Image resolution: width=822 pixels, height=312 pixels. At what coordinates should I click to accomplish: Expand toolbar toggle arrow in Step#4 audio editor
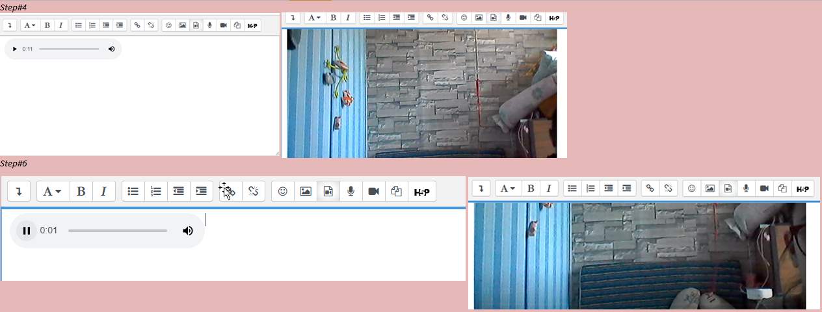coord(10,25)
